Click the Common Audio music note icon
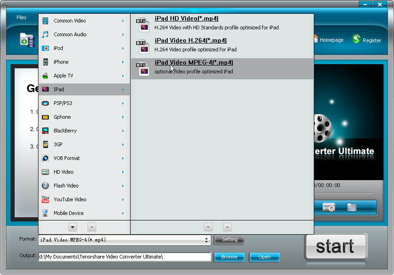The image size is (394, 275). (x=45, y=34)
